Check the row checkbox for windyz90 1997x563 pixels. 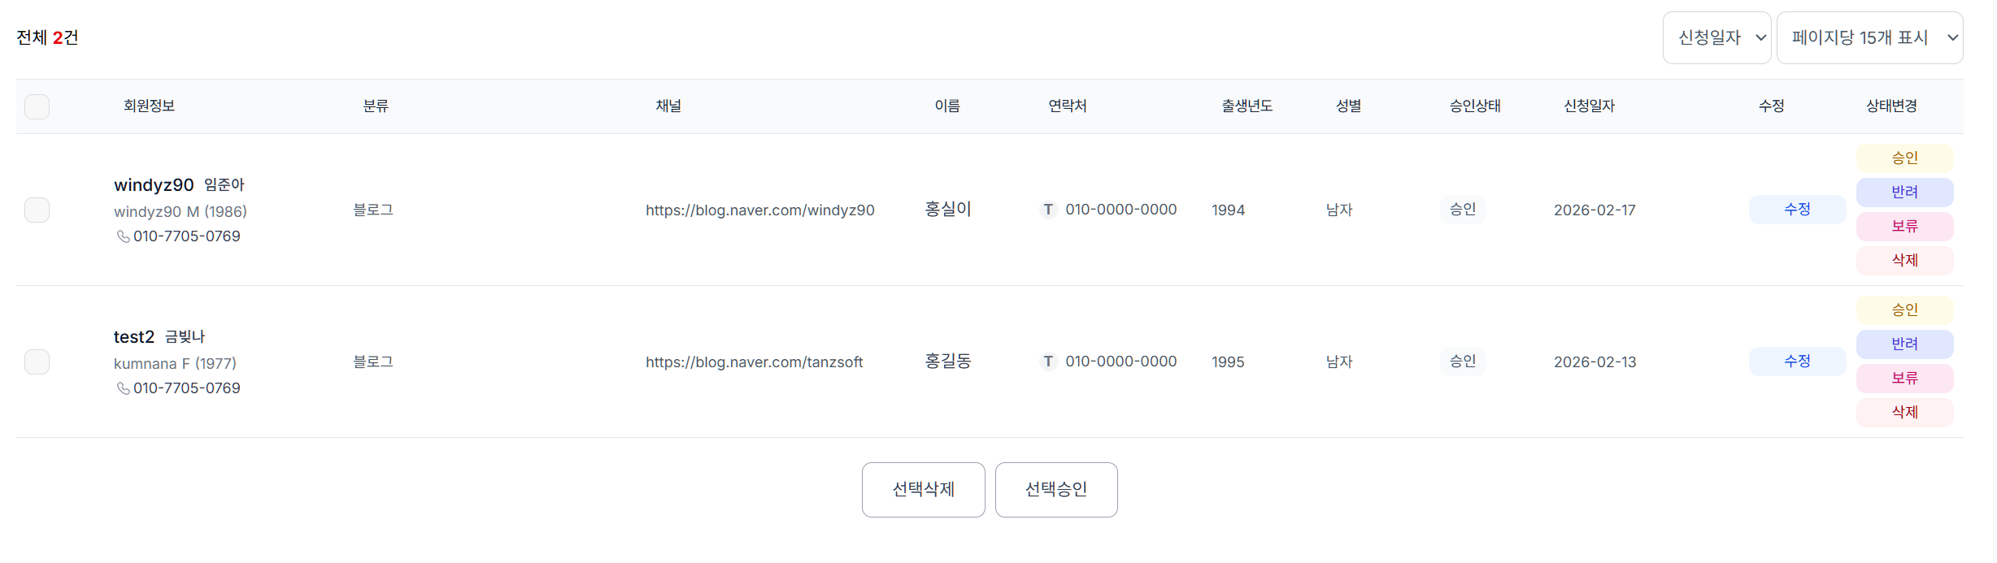(x=37, y=210)
